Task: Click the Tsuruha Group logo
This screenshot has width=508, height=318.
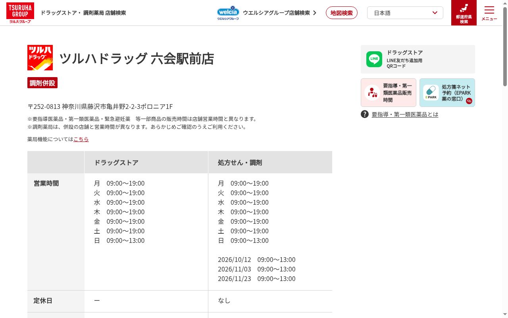Action: point(20,13)
